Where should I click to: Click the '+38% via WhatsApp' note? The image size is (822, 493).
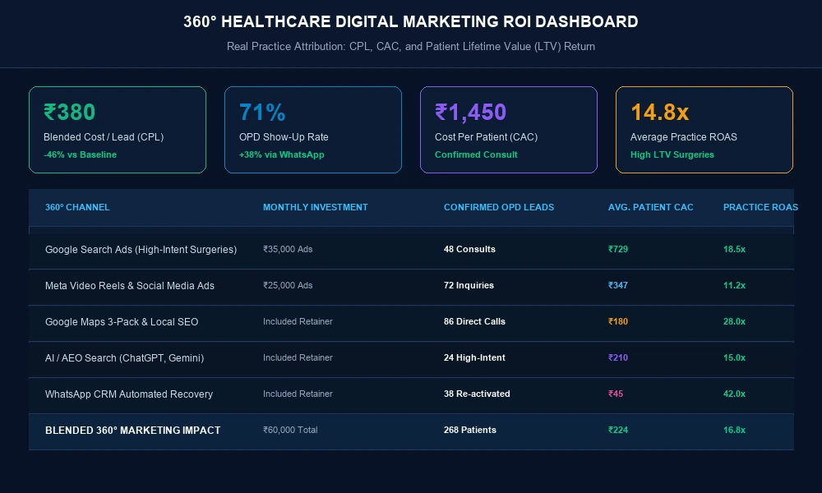pos(281,154)
